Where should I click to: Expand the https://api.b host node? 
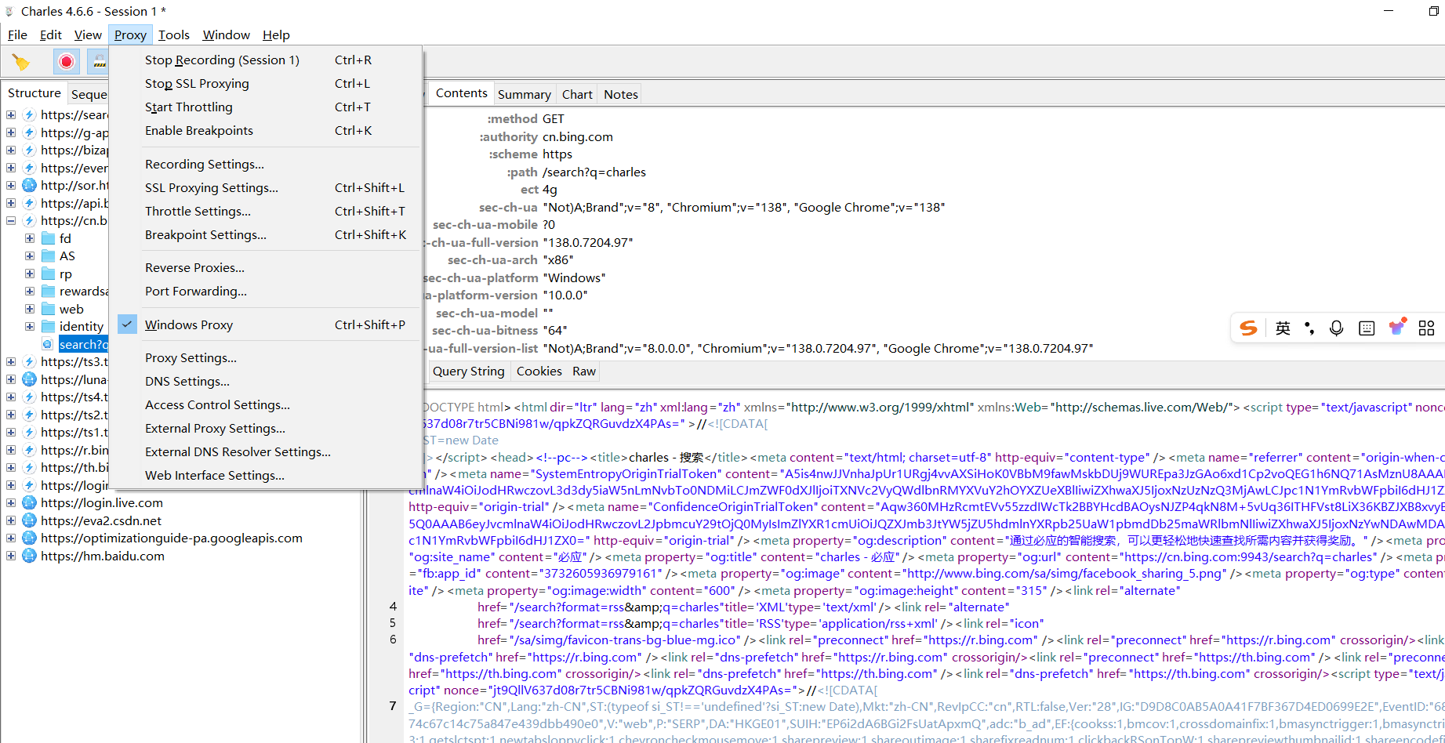[11, 203]
